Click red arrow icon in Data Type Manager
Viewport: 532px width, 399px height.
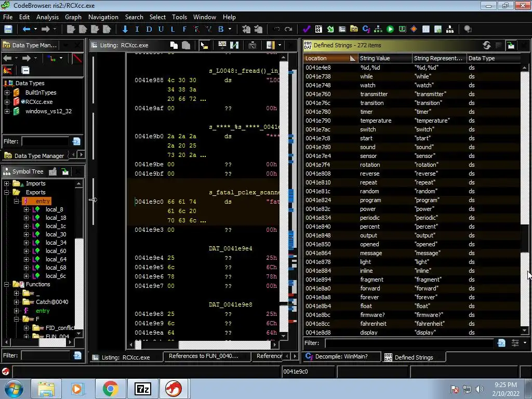pyautogui.click(x=77, y=58)
